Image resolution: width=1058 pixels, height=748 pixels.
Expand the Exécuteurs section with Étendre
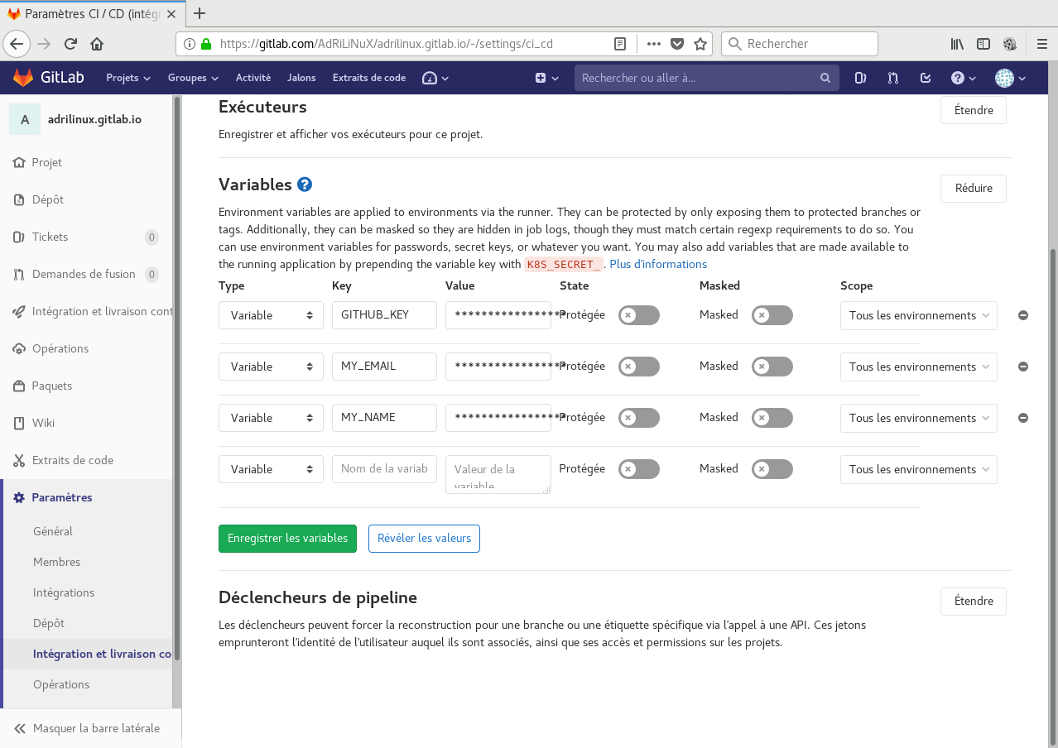tap(974, 110)
